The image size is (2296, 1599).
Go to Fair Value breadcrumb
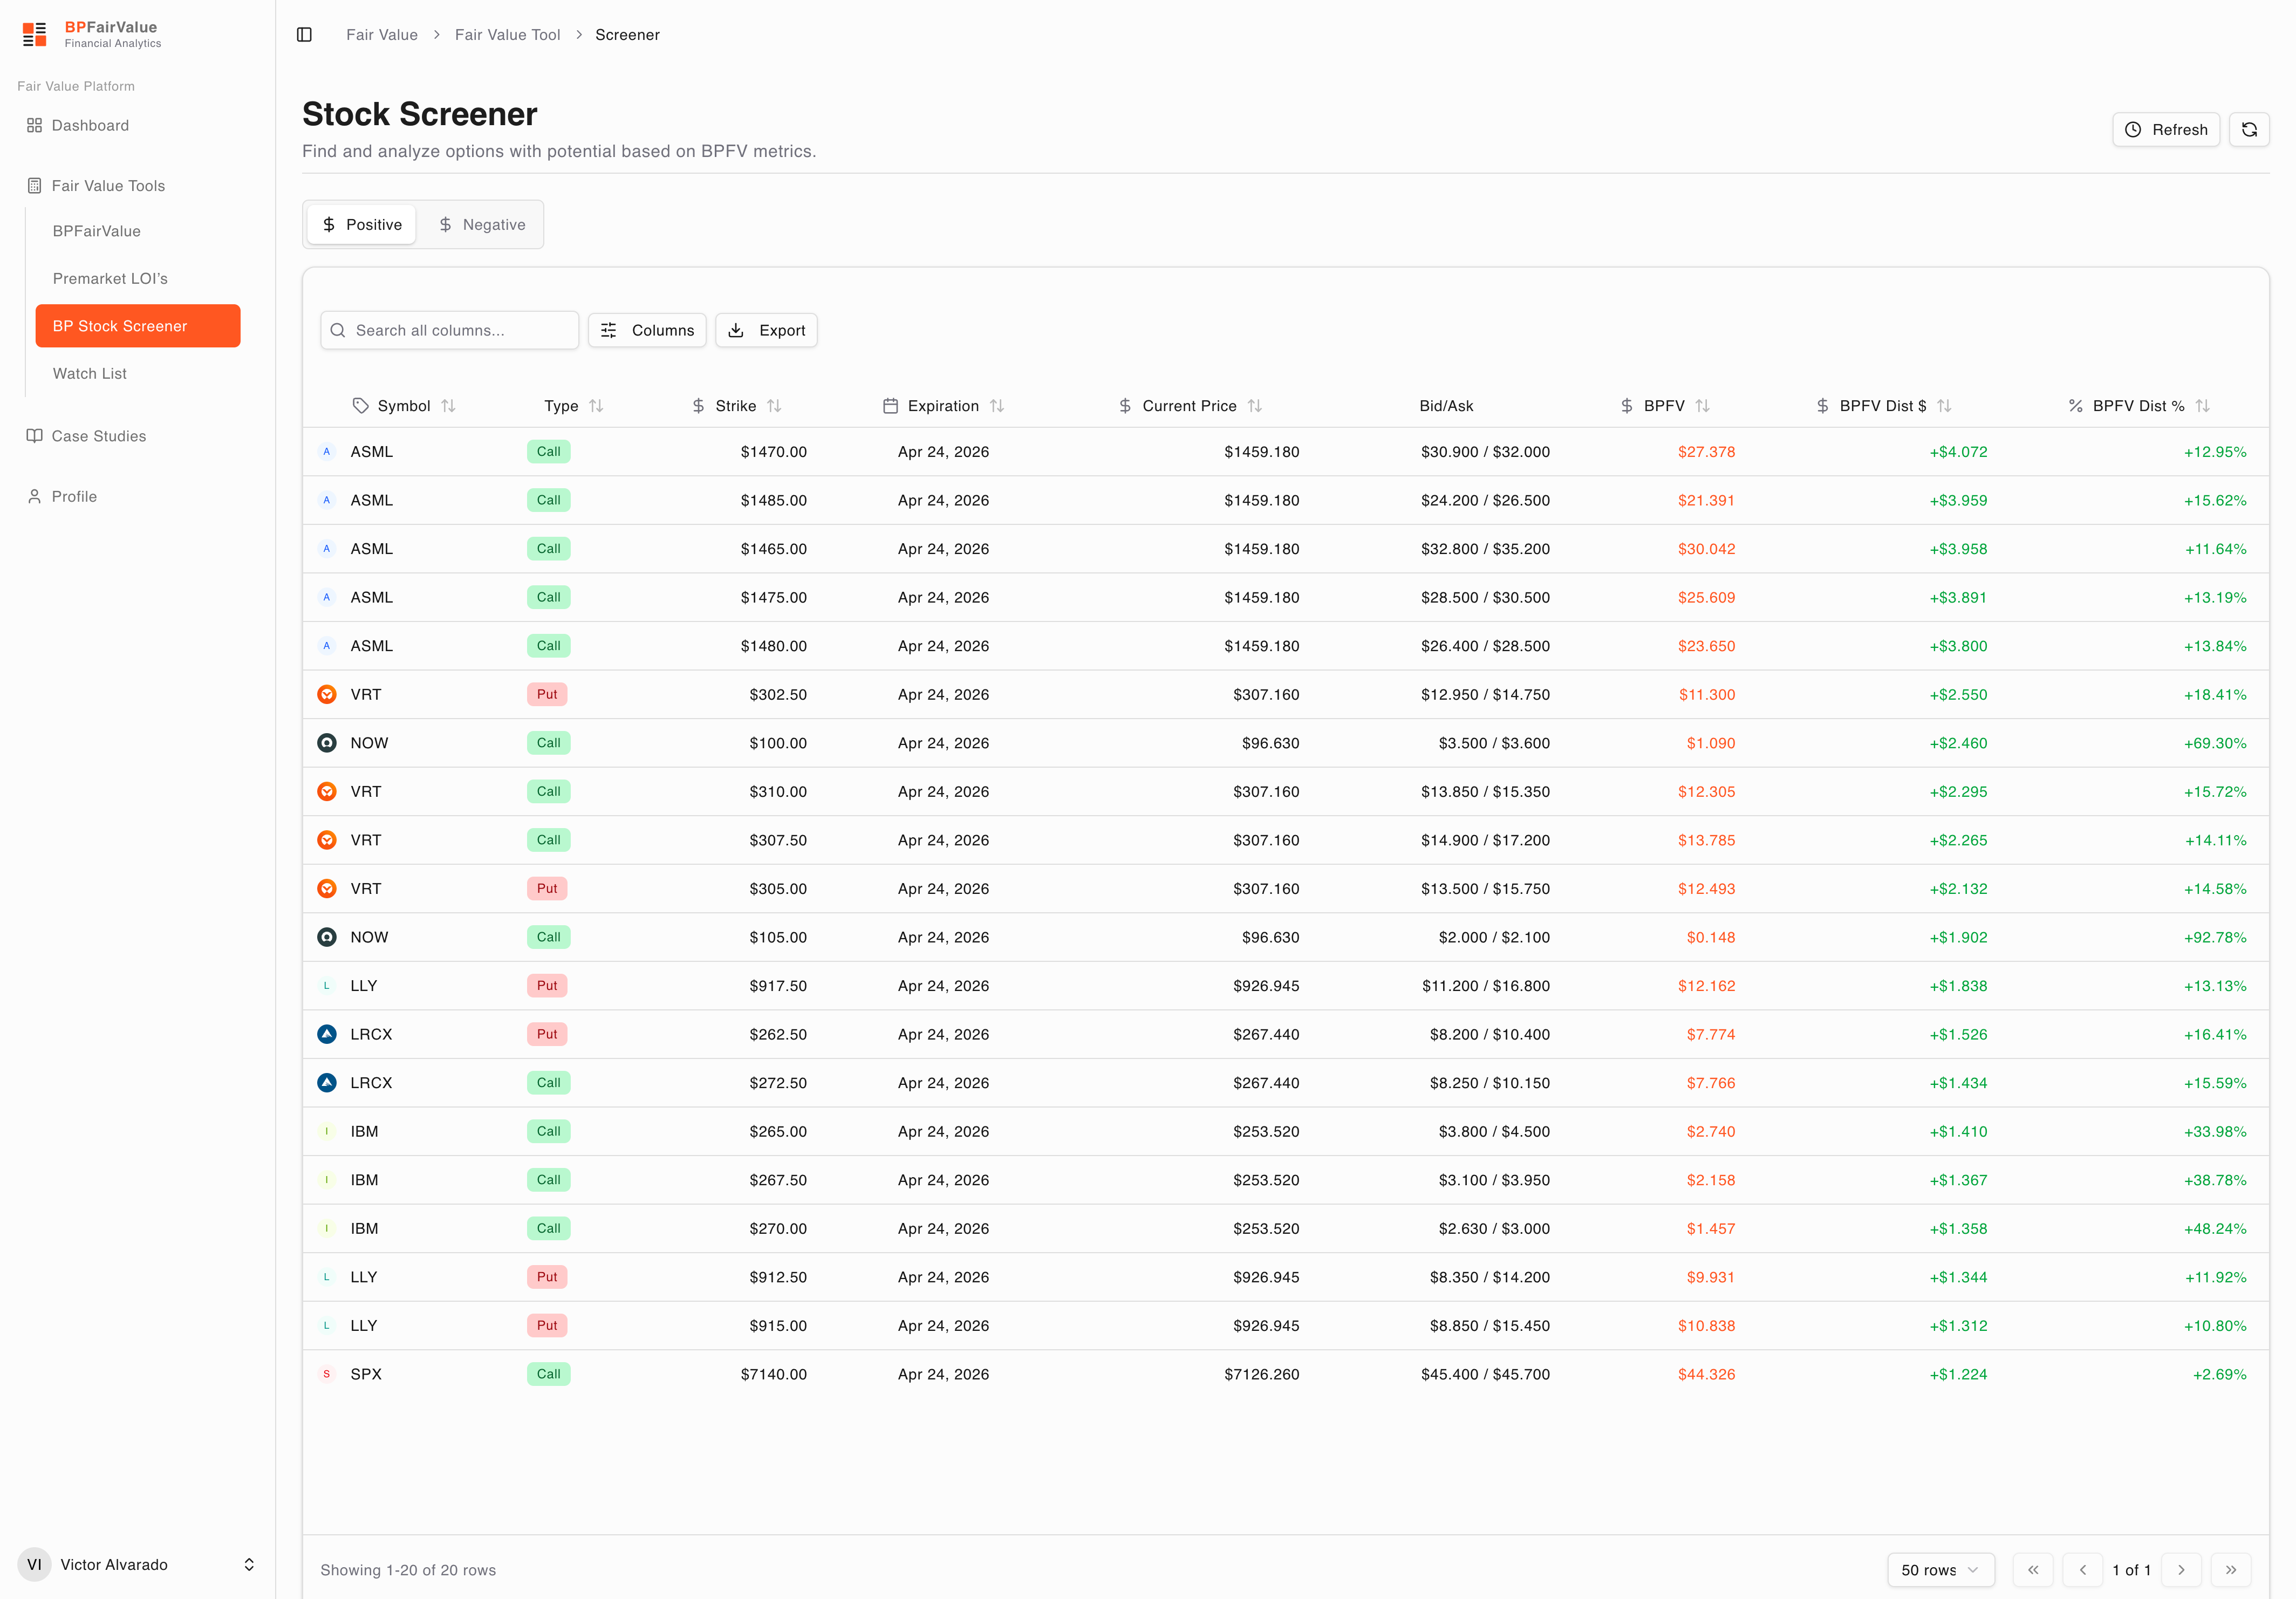(382, 35)
